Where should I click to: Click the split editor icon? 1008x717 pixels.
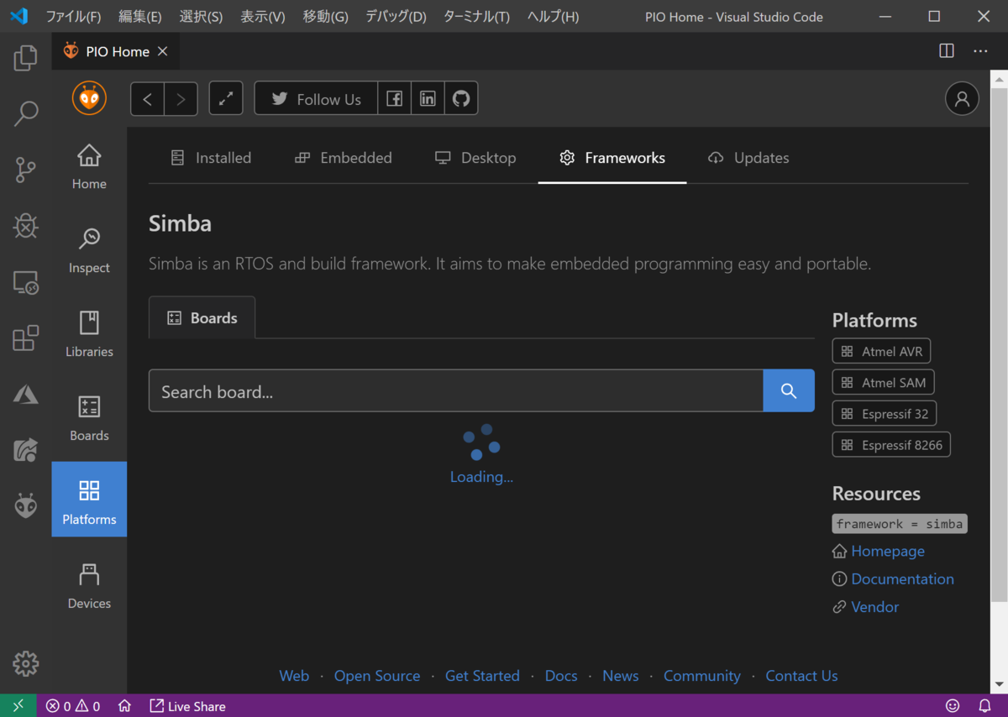(x=947, y=51)
